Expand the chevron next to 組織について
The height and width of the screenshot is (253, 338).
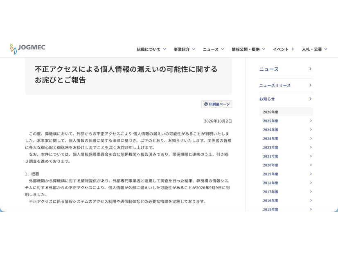(164, 49)
